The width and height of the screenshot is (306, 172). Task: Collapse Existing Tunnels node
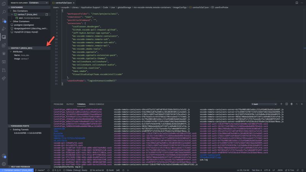pyautogui.click(x=11, y=130)
